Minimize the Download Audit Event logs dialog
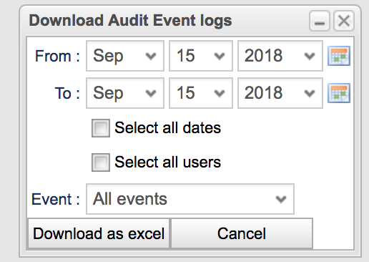 320,21
